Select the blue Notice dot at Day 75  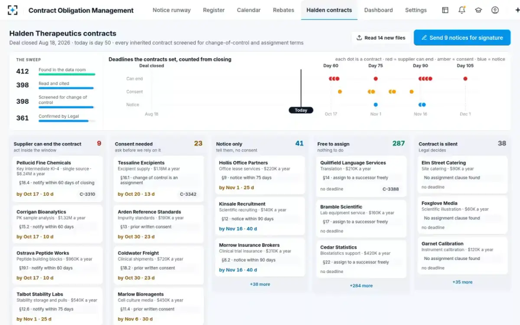376,104
